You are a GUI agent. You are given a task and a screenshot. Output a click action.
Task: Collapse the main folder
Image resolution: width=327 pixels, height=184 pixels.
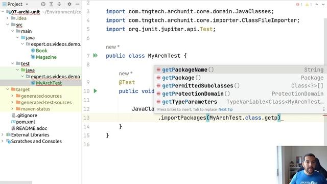coord(13,31)
